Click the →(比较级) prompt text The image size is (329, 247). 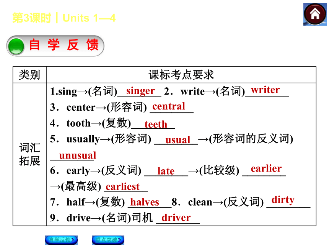[x=214, y=170]
